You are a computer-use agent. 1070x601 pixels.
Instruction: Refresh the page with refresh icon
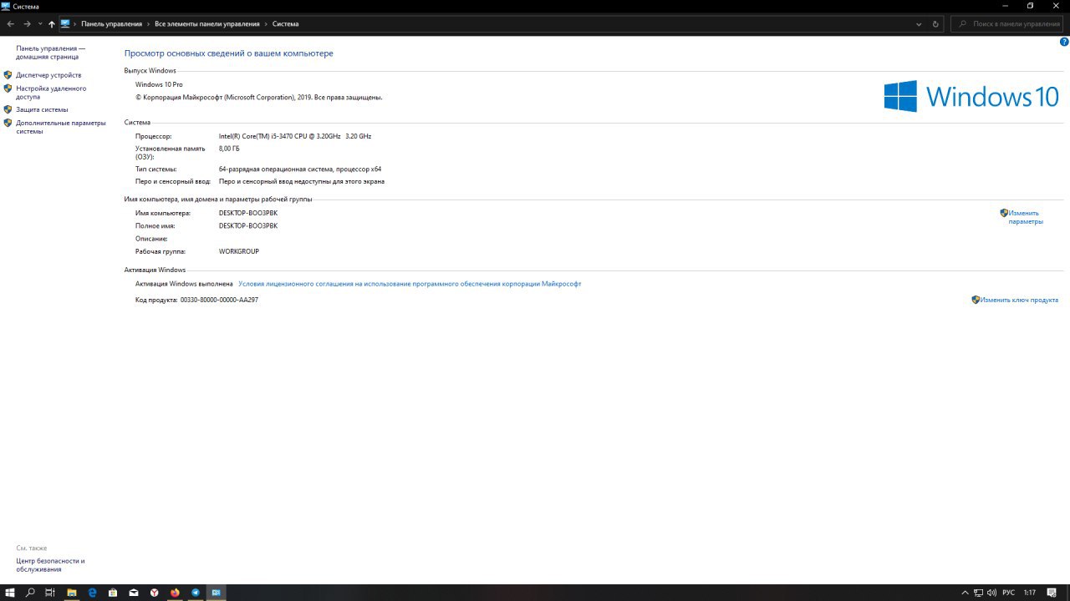pyautogui.click(x=935, y=24)
